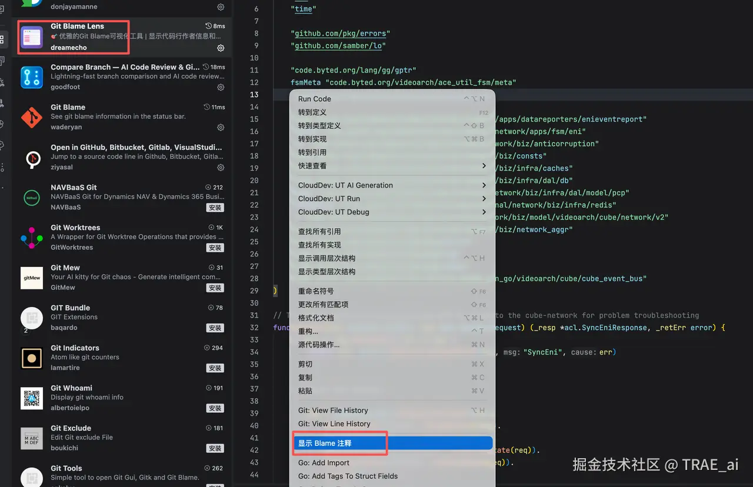Install the Git Exclude extension

coord(215,448)
